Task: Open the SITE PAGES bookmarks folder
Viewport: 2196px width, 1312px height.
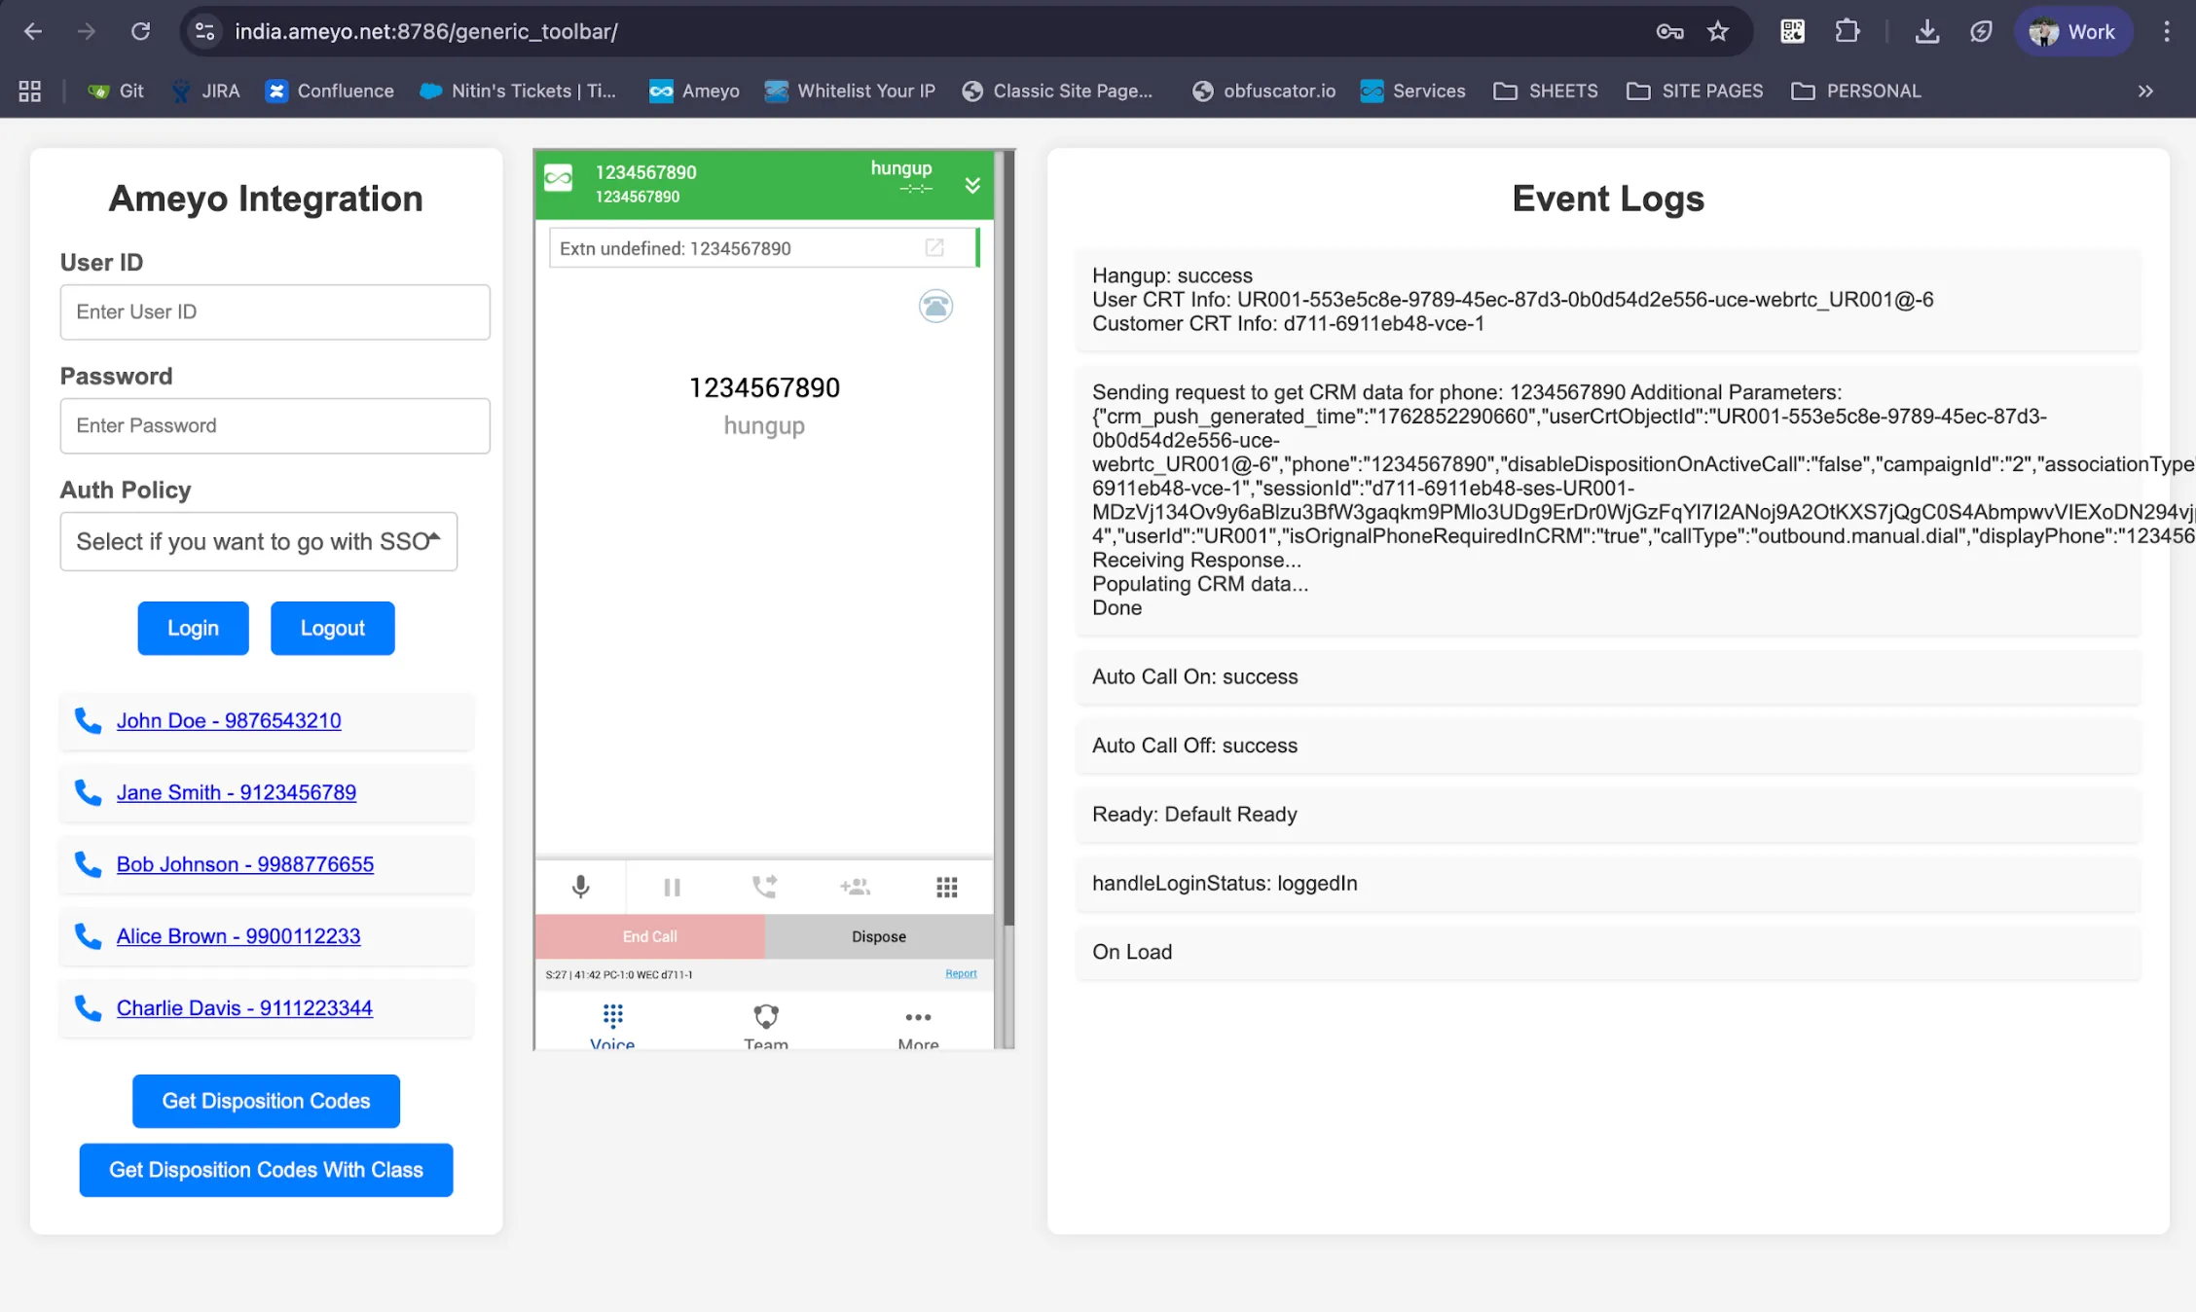Action: pyautogui.click(x=1695, y=91)
